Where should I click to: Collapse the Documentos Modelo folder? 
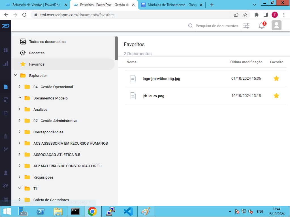click(x=20, y=98)
